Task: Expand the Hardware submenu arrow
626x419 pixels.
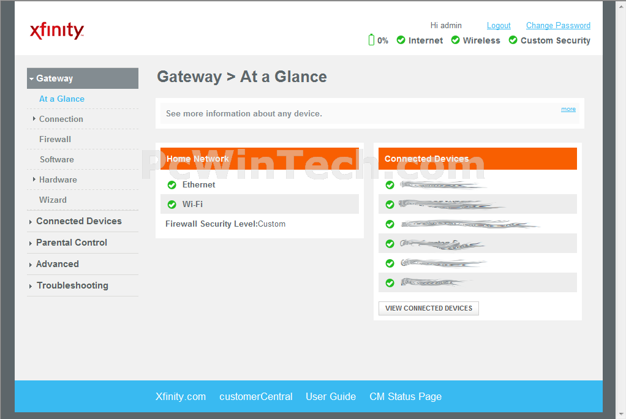Action: pyautogui.click(x=34, y=179)
